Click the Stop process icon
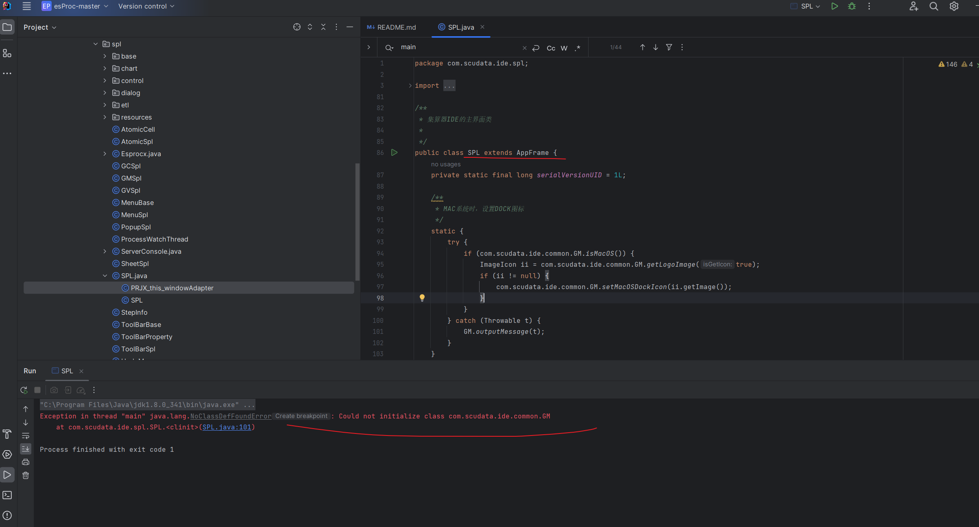Viewport: 979px width, 527px height. tap(37, 390)
